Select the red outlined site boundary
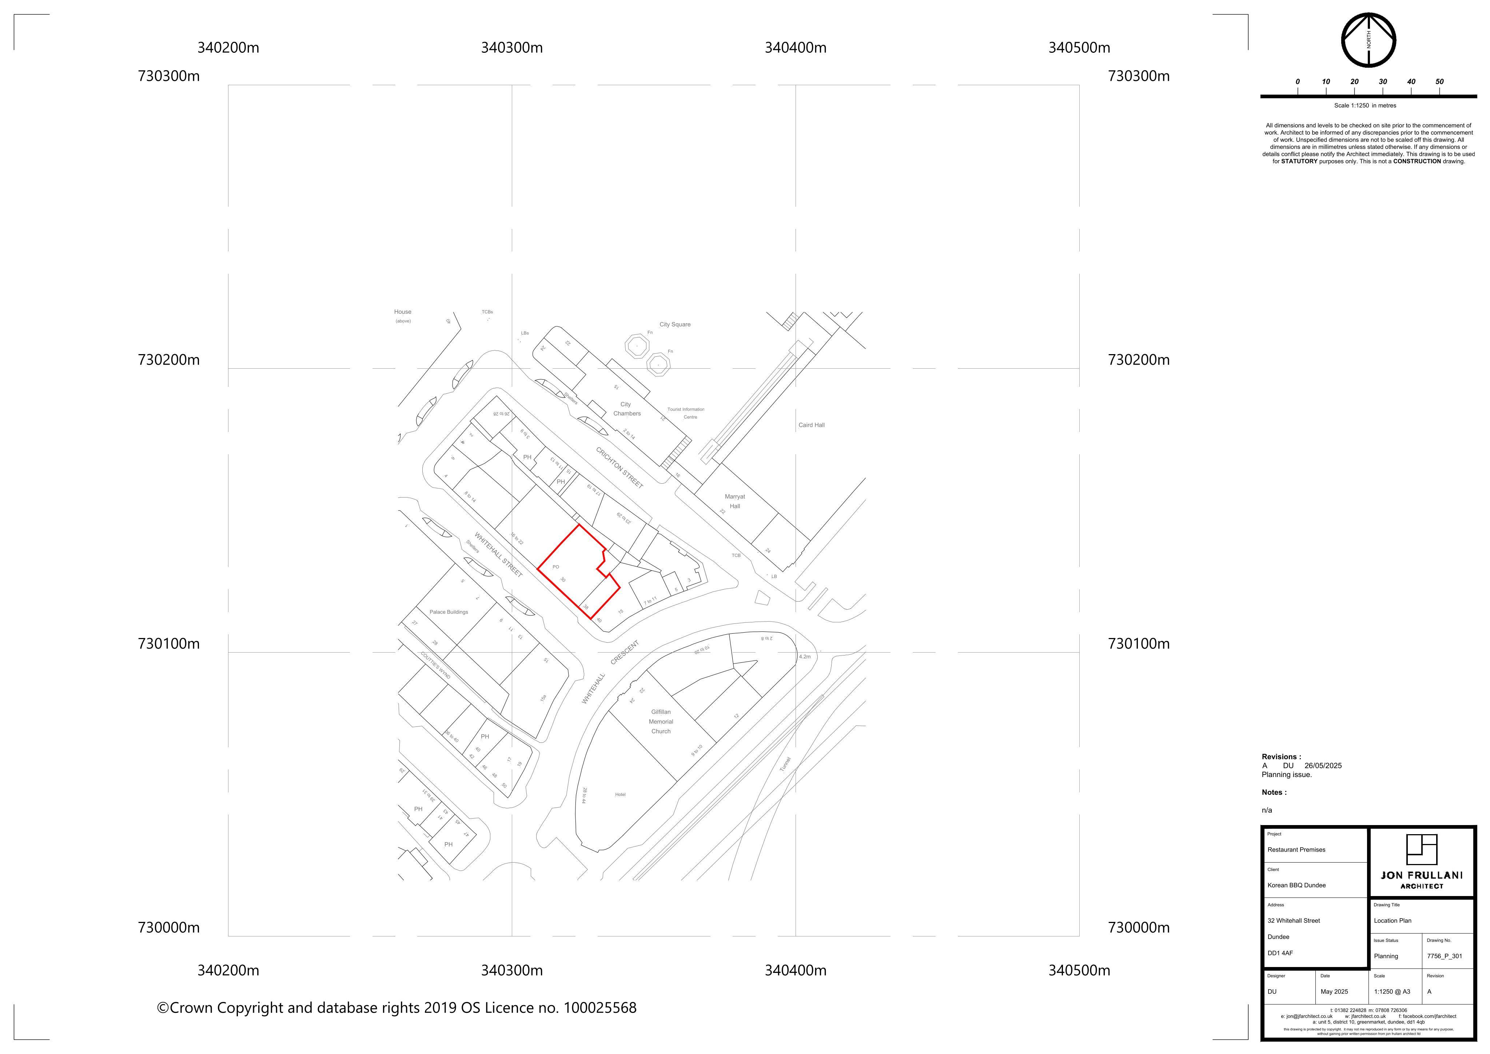Viewport: 1490px width, 1054px height. pos(579,571)
